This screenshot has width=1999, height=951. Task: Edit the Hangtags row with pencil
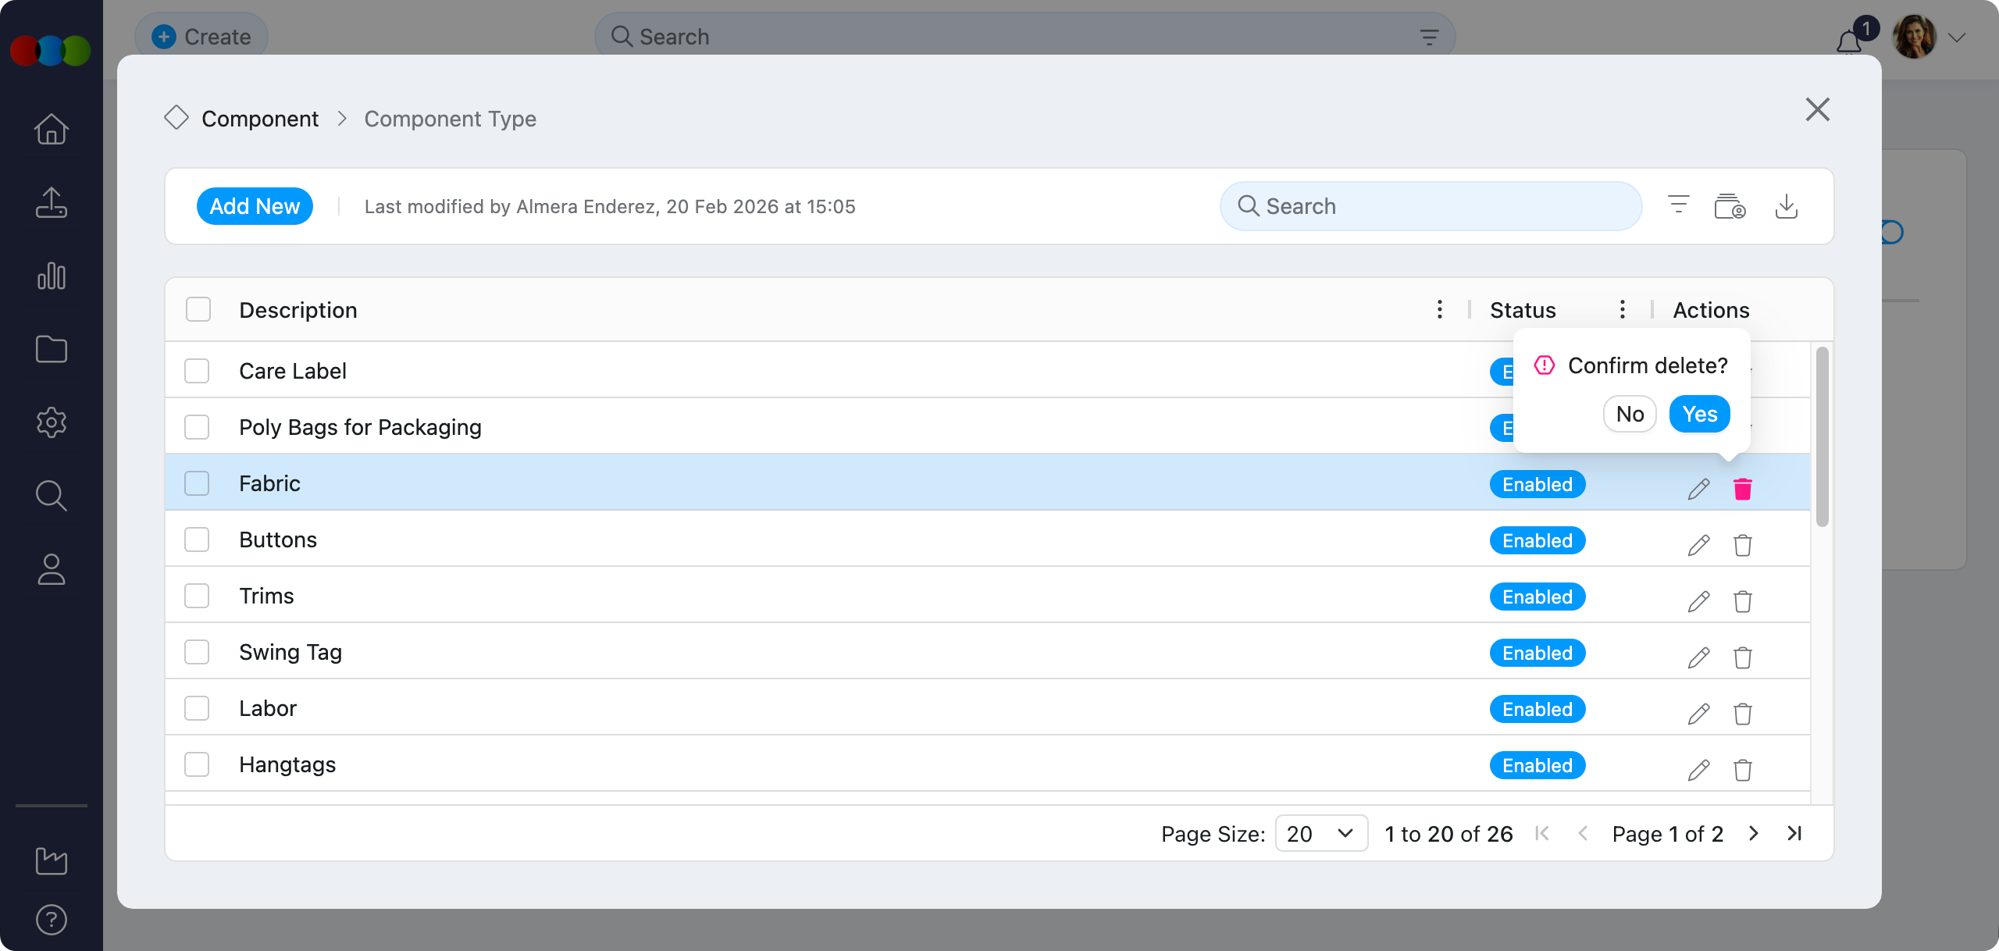(x=1698, y=770)
